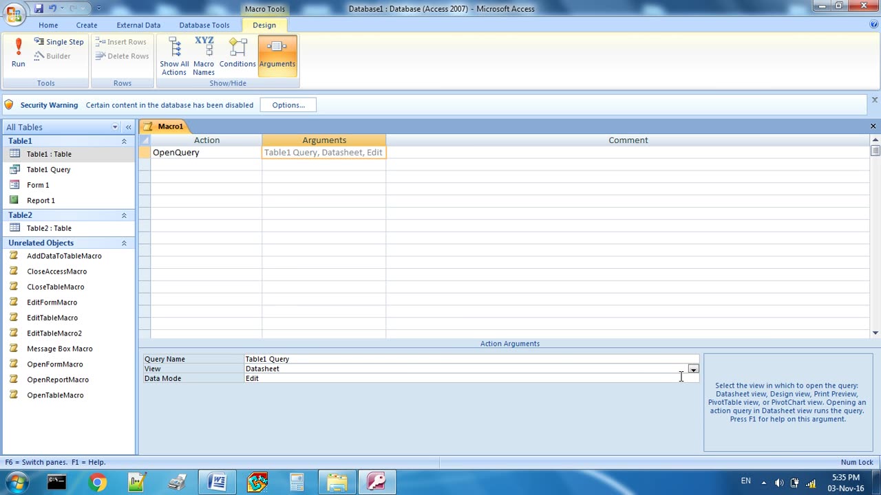Select the EditTableMacro item
881x495 pixels.
tap(68, 318)
